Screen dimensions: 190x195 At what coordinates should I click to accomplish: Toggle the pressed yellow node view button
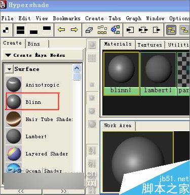click(171, 30)
